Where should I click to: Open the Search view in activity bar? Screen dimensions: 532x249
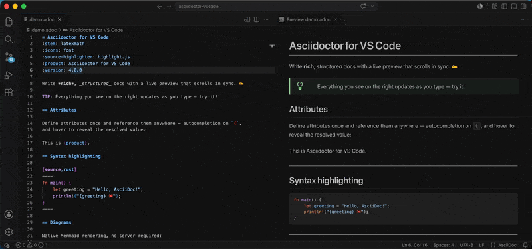coord(9,39)
